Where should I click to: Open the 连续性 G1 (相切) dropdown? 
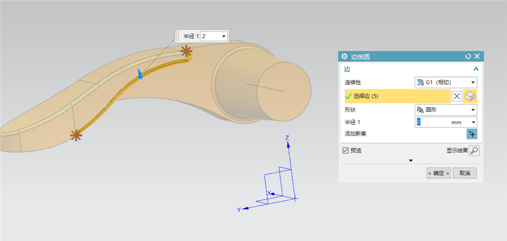(446, 82)
